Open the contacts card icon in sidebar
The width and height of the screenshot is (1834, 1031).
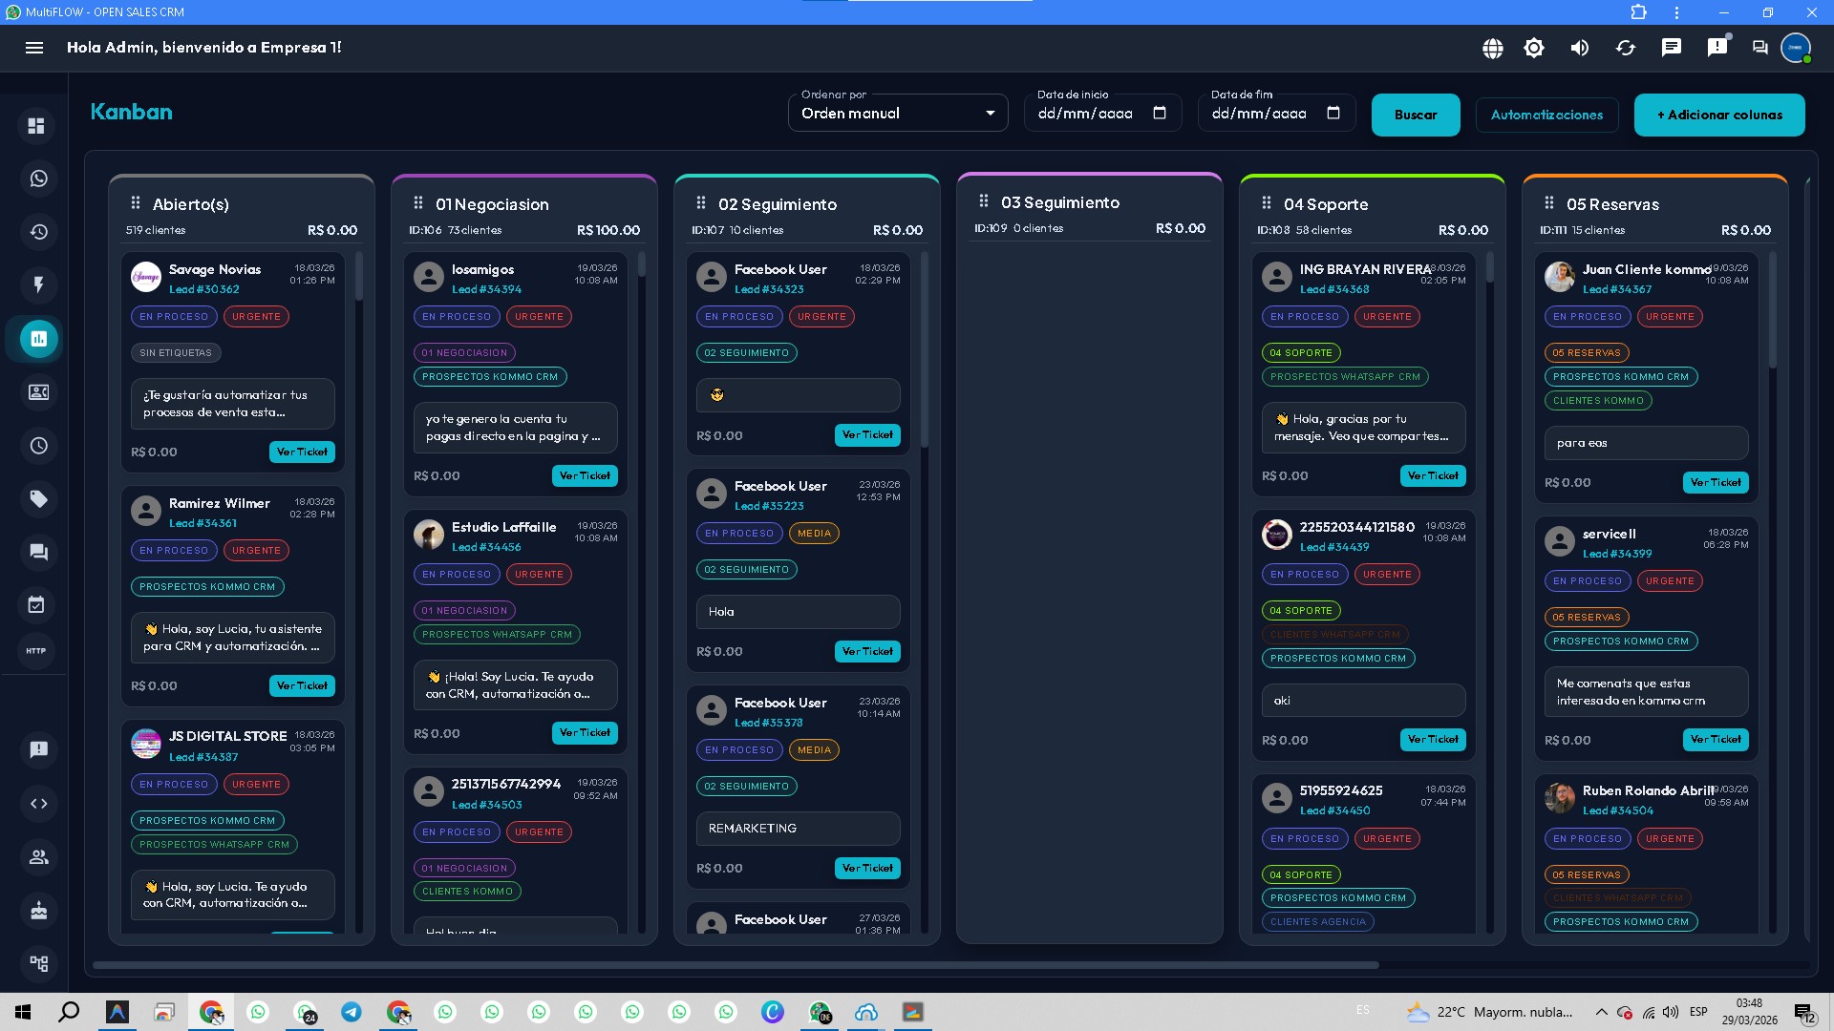[38, 392]
